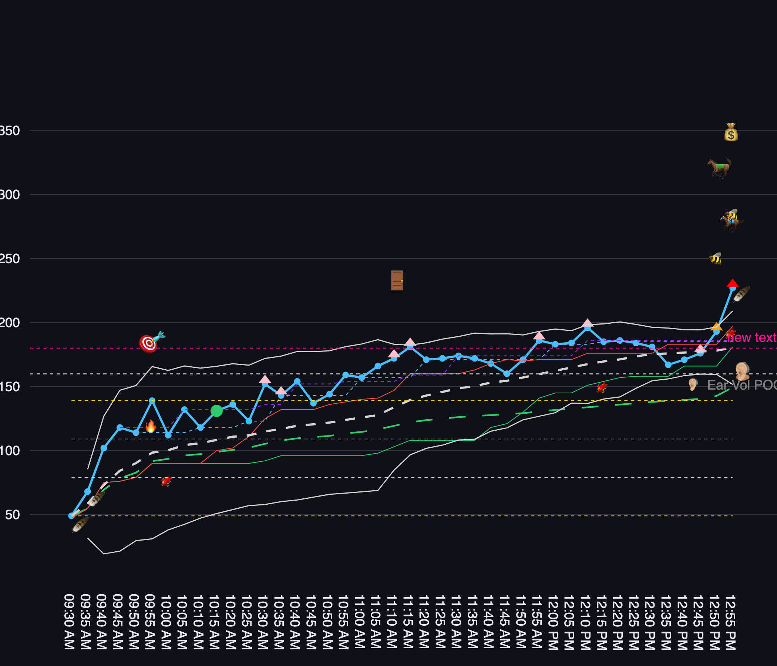Viewport: 777px width, 666px height.
Task: Click the maple leaf below the 10:00 AM data point
Action: pos(166,481)
